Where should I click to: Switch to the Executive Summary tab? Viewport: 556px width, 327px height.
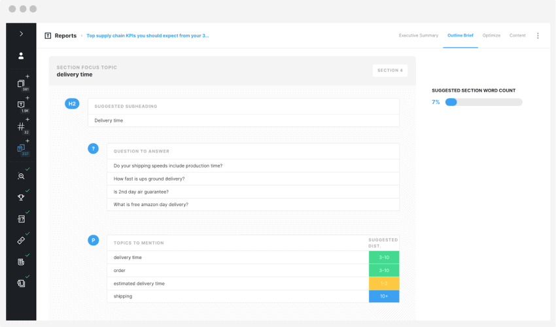[419, 35]
